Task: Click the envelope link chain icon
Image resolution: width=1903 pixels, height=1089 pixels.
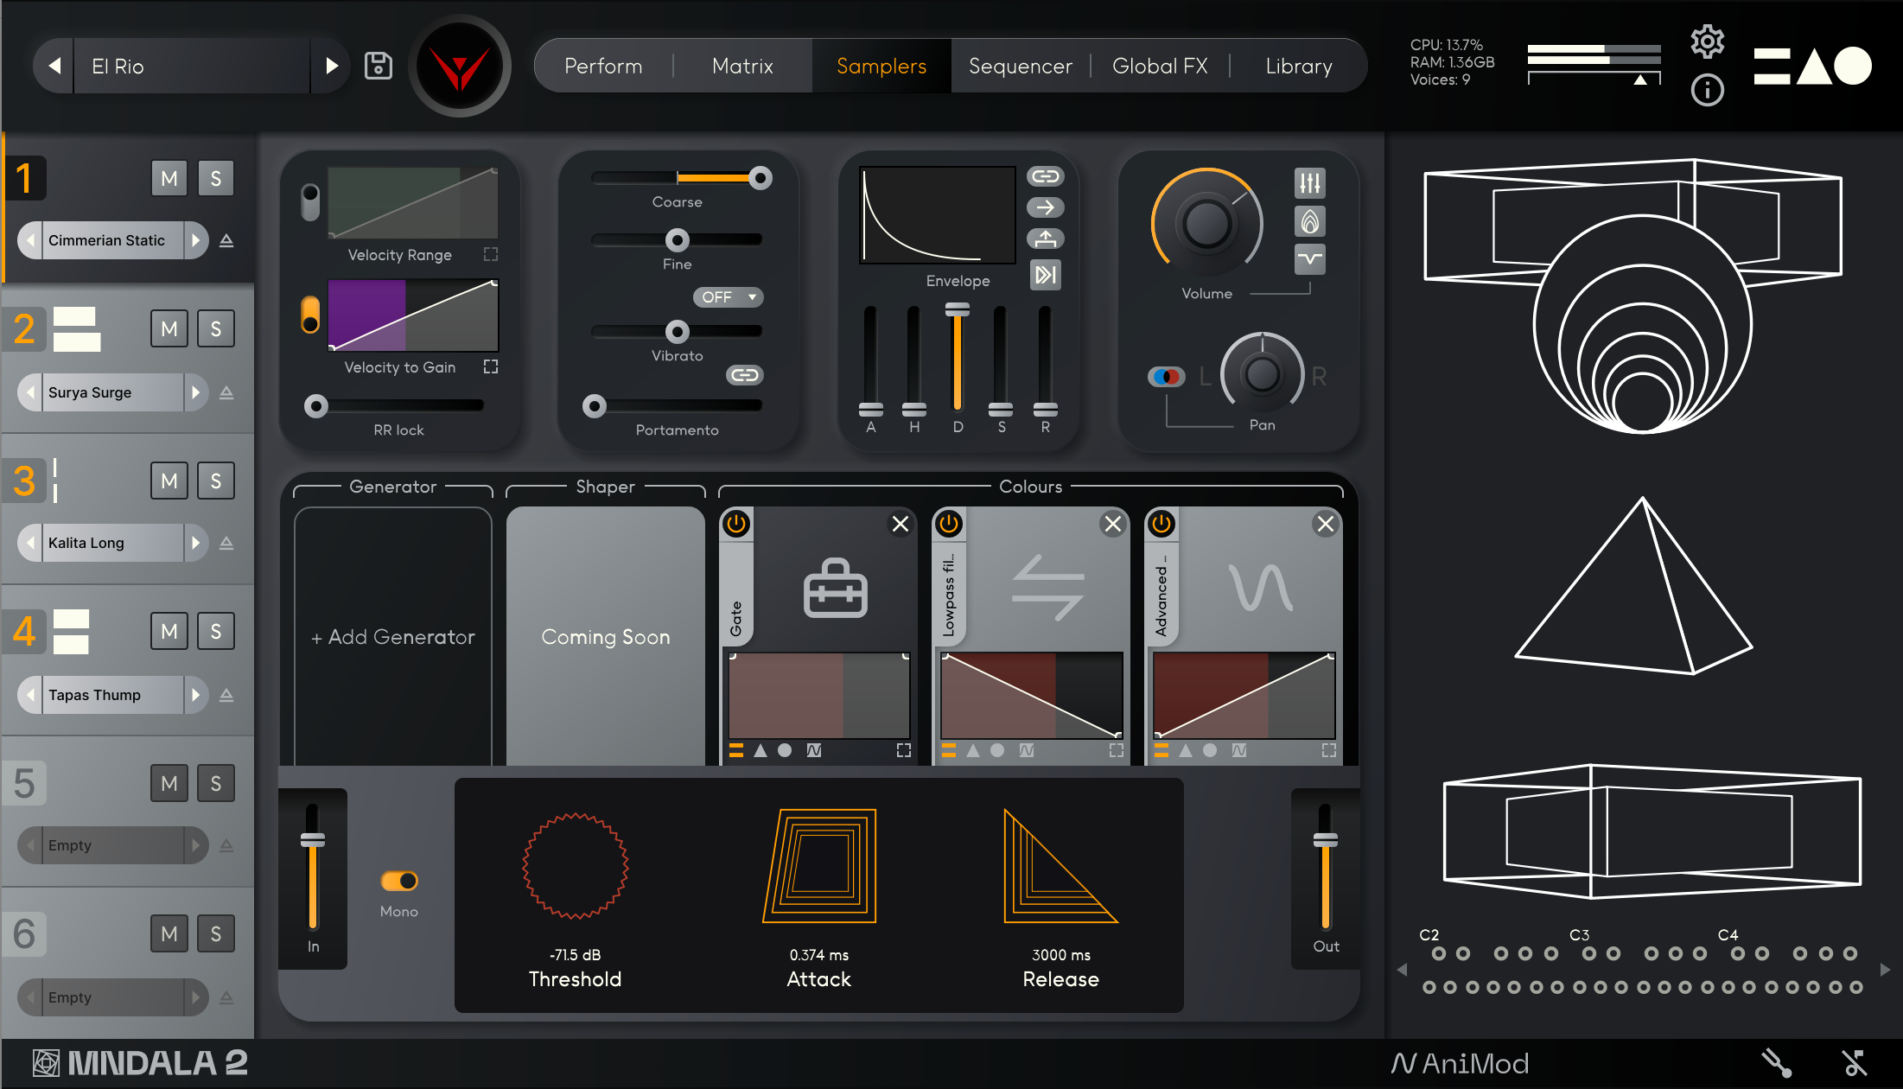Action: tap(1045, 176)
